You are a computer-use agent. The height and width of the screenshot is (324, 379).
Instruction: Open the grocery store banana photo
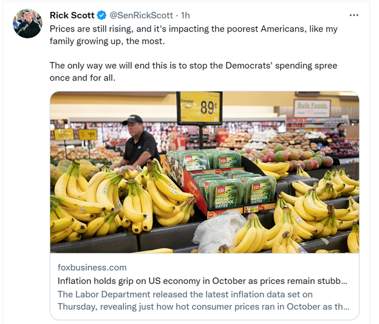pos(205,172)
